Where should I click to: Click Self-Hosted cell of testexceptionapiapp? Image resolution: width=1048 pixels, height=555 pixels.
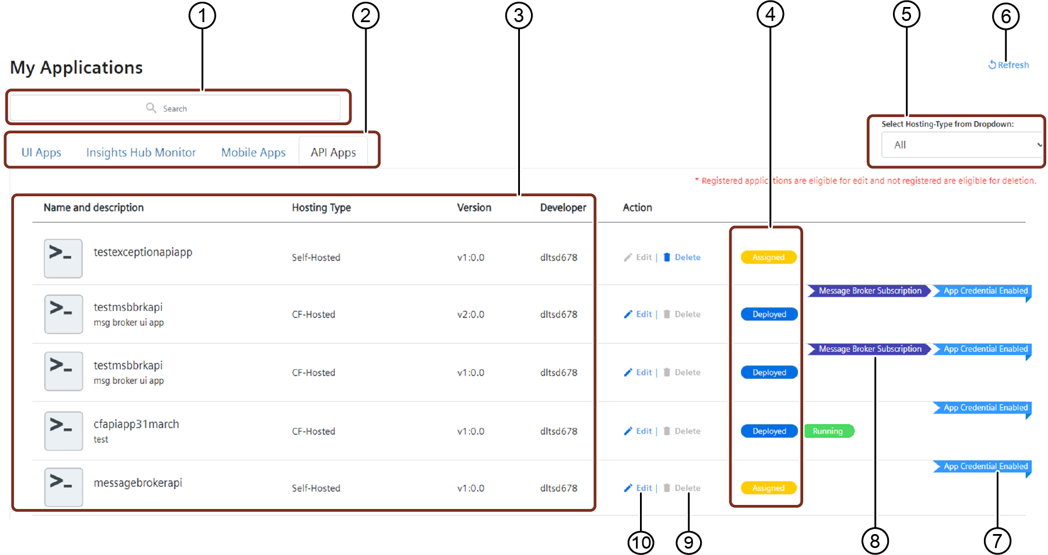click(x=316, y=257)
